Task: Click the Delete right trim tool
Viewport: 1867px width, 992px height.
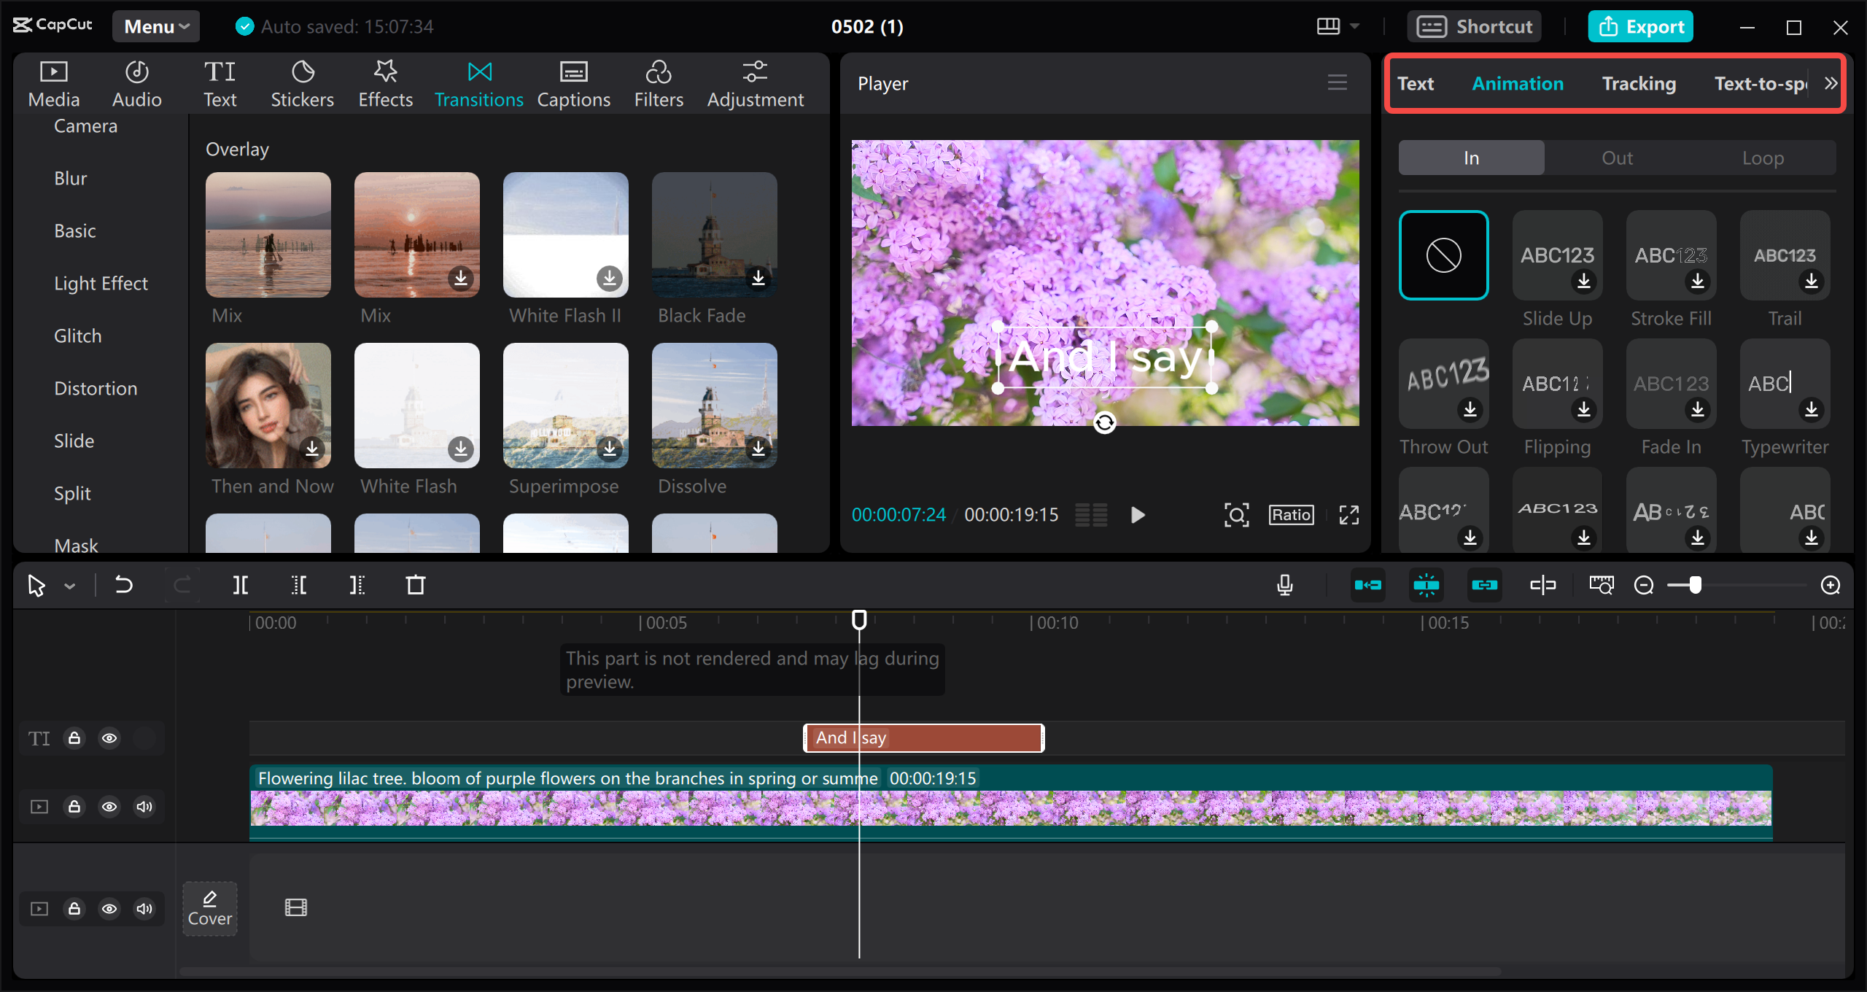Action: (x=357, y=585)
